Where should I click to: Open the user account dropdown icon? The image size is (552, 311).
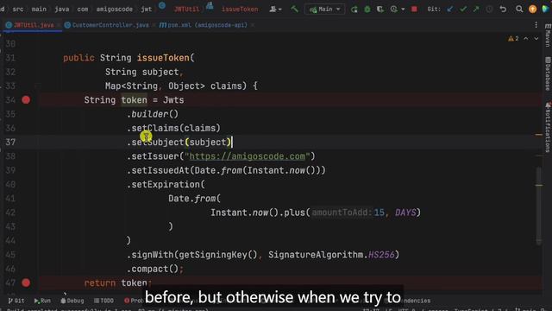[275, 10]
